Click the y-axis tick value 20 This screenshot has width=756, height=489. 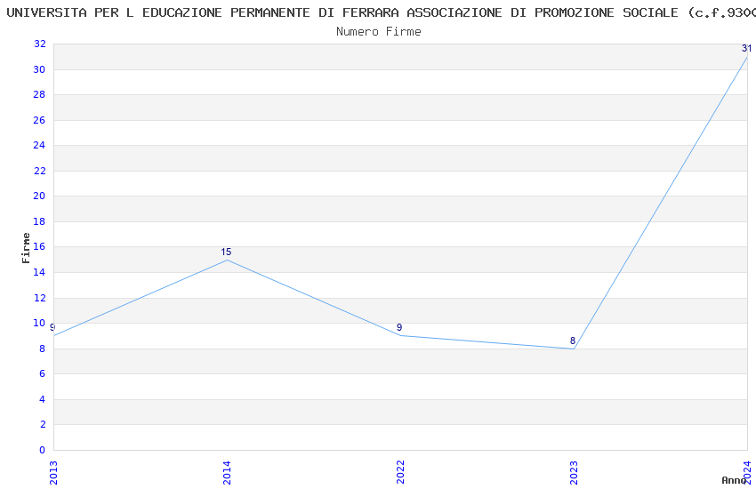pos(39,196)
